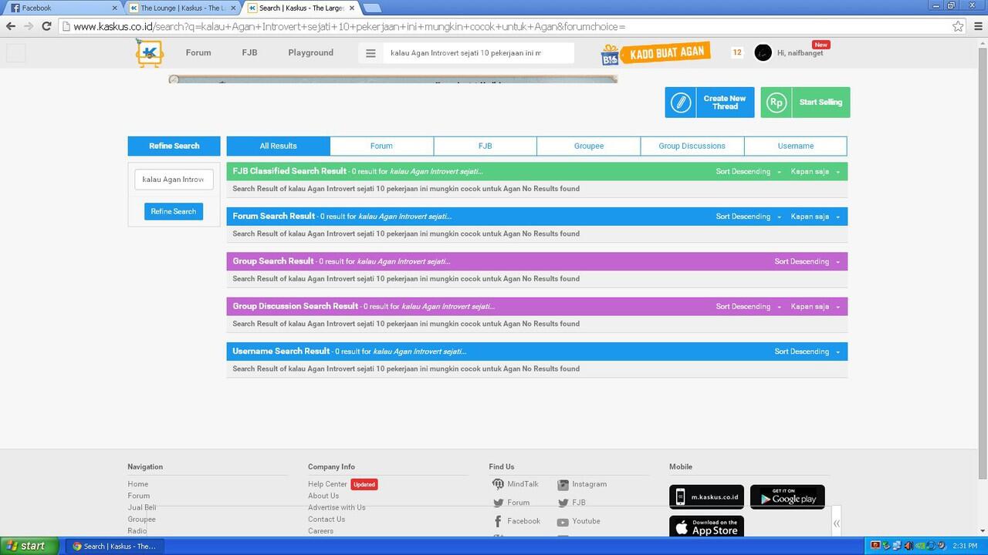Click Jual Beli in footer Navigation
The image size is (988, 555).
(x=142, y=507)
